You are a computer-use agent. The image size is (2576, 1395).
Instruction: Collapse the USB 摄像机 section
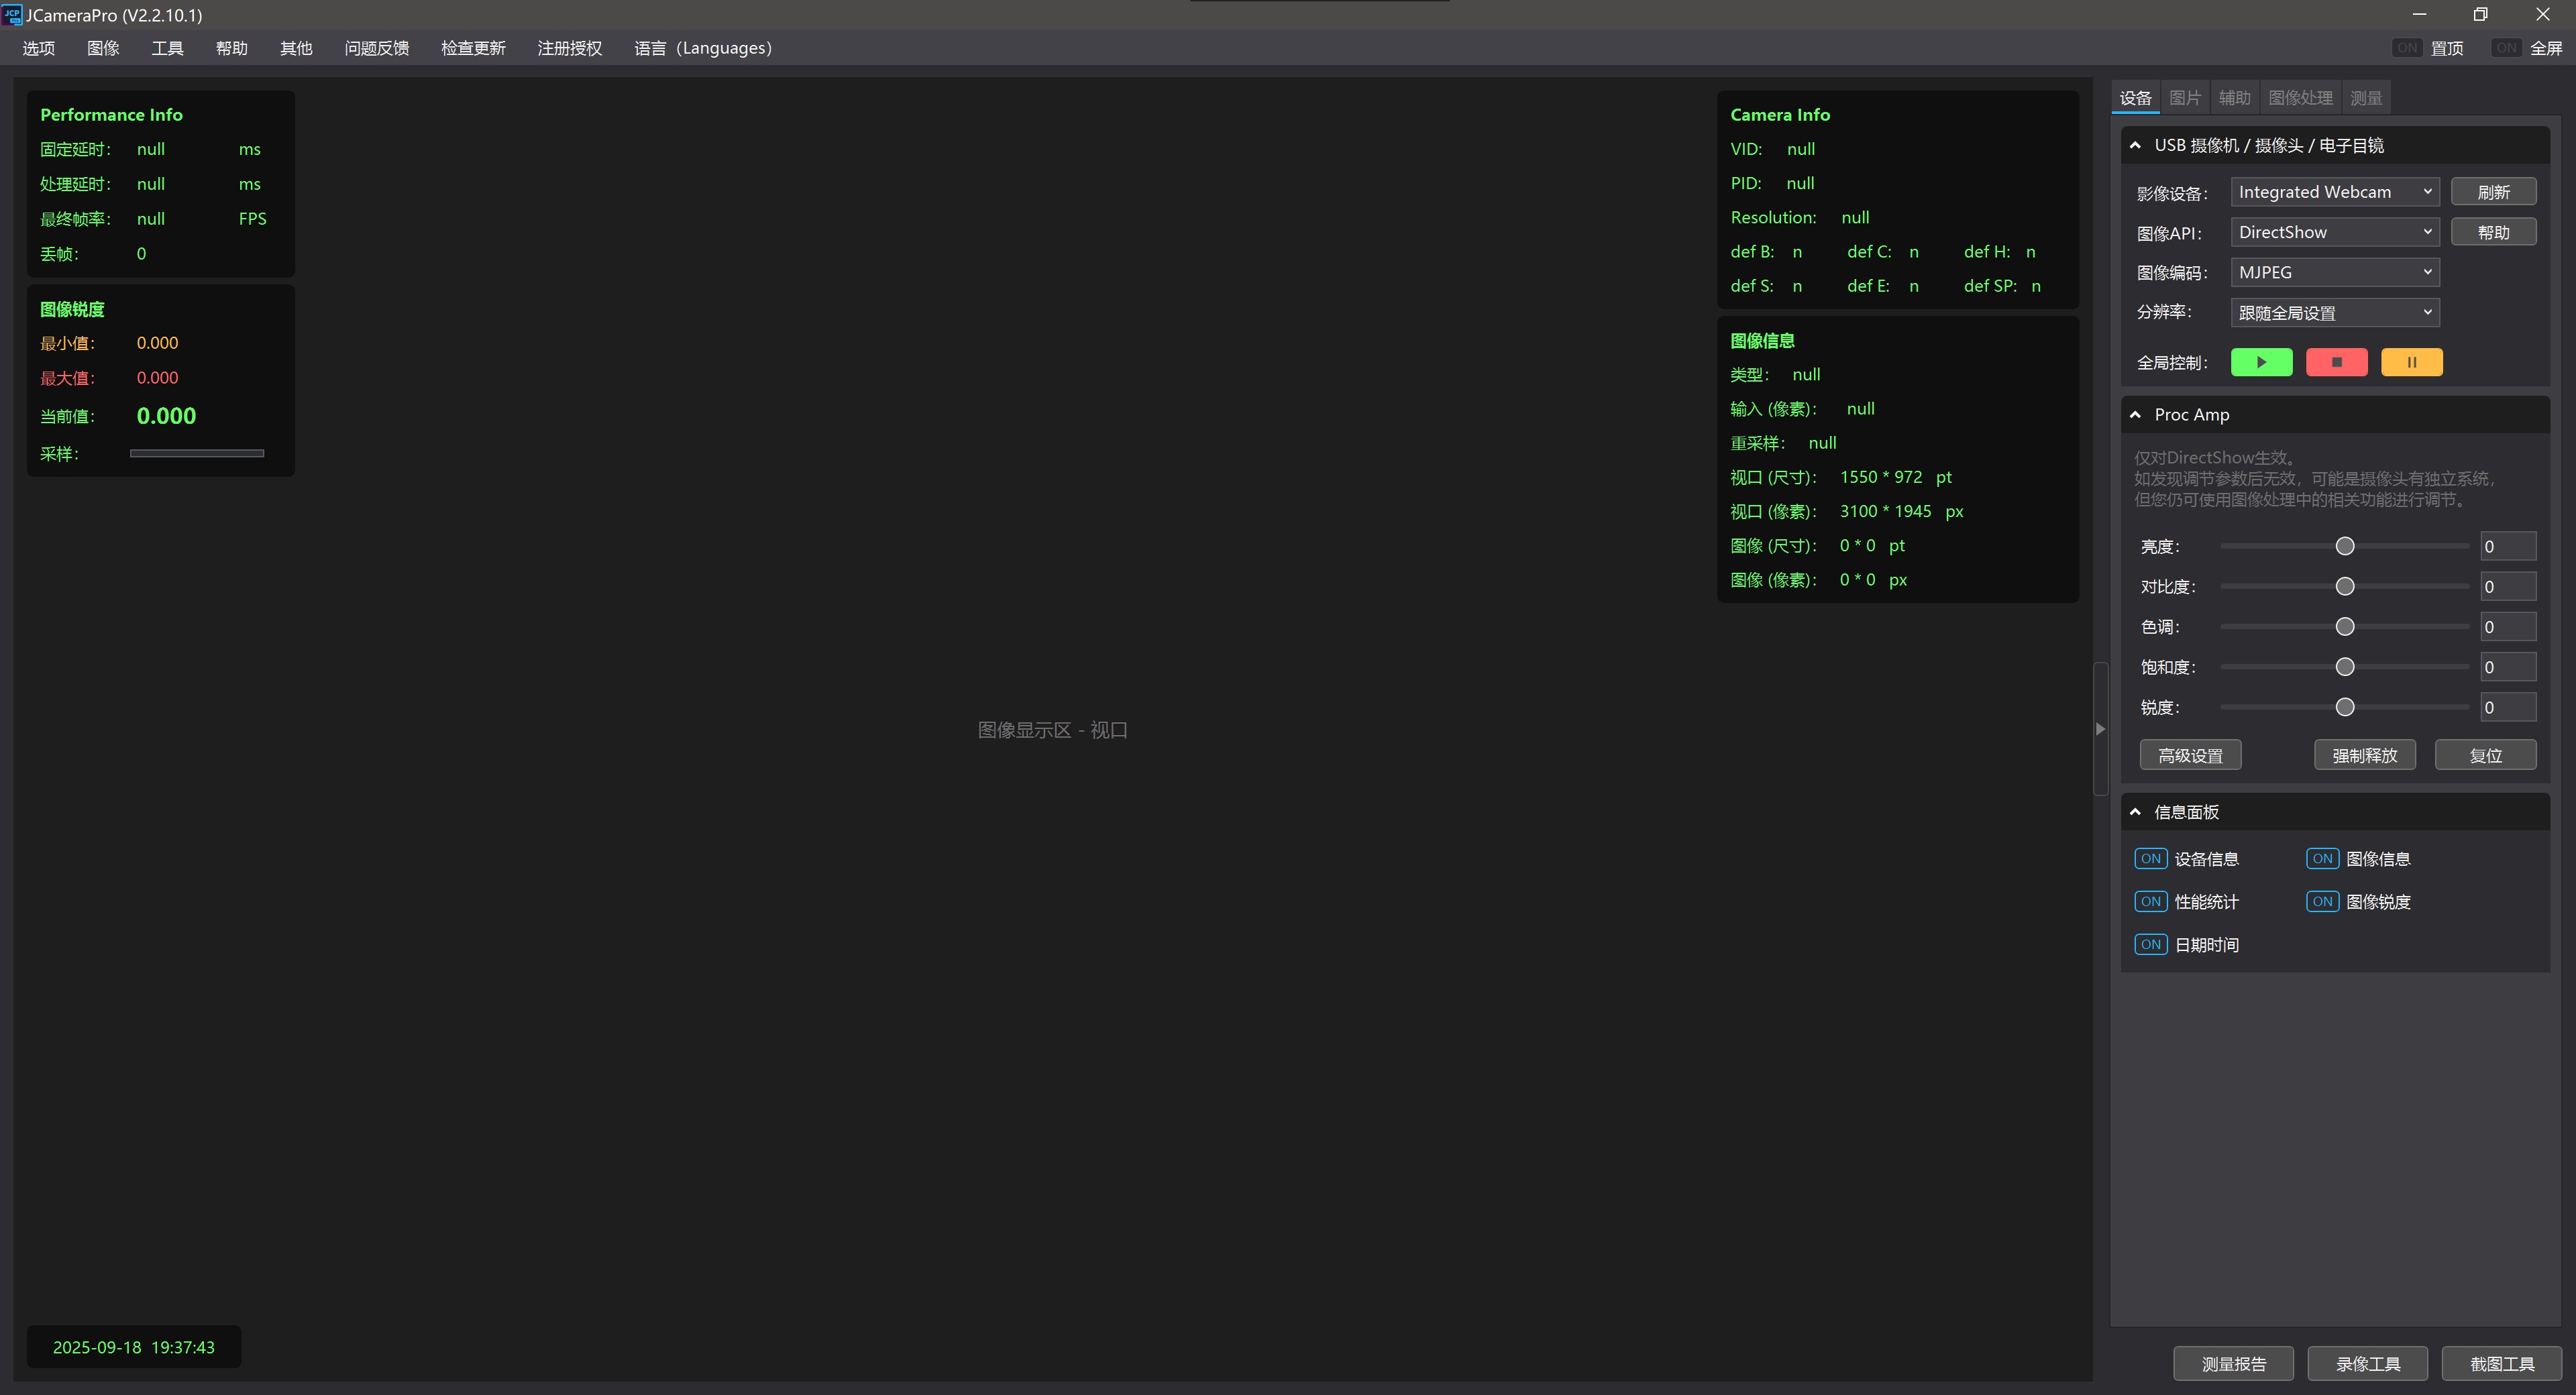click(x=2135, y=146)
